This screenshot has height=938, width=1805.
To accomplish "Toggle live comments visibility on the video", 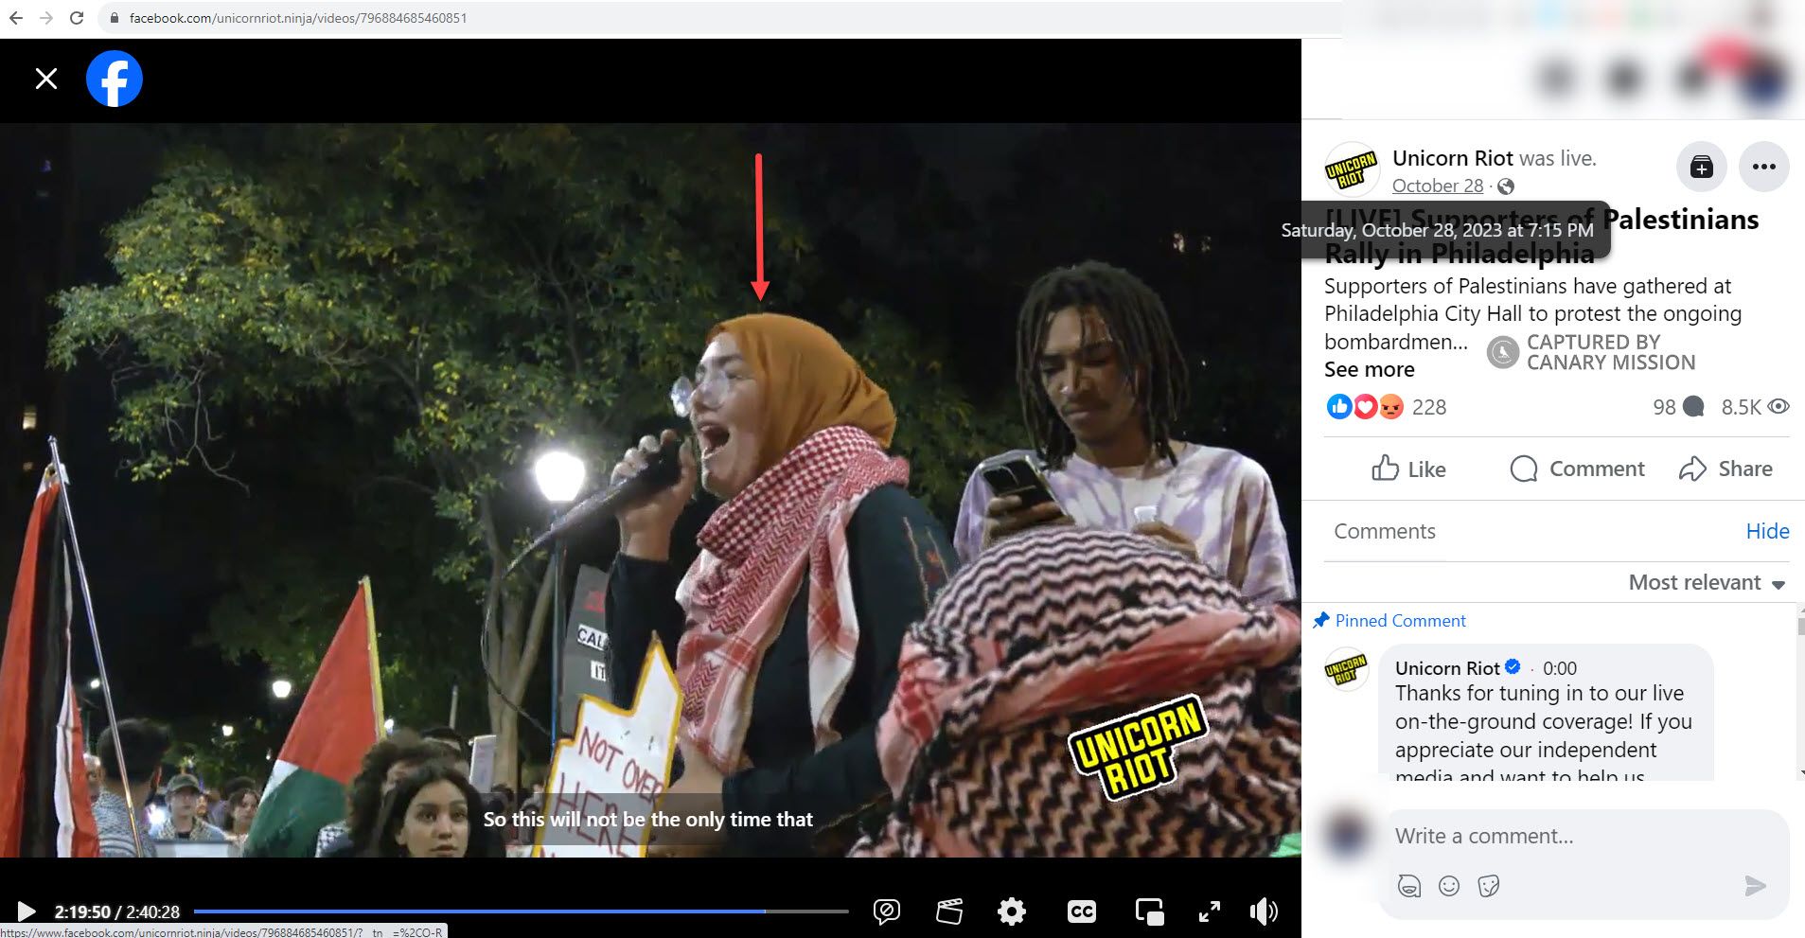I will (887, 911).
